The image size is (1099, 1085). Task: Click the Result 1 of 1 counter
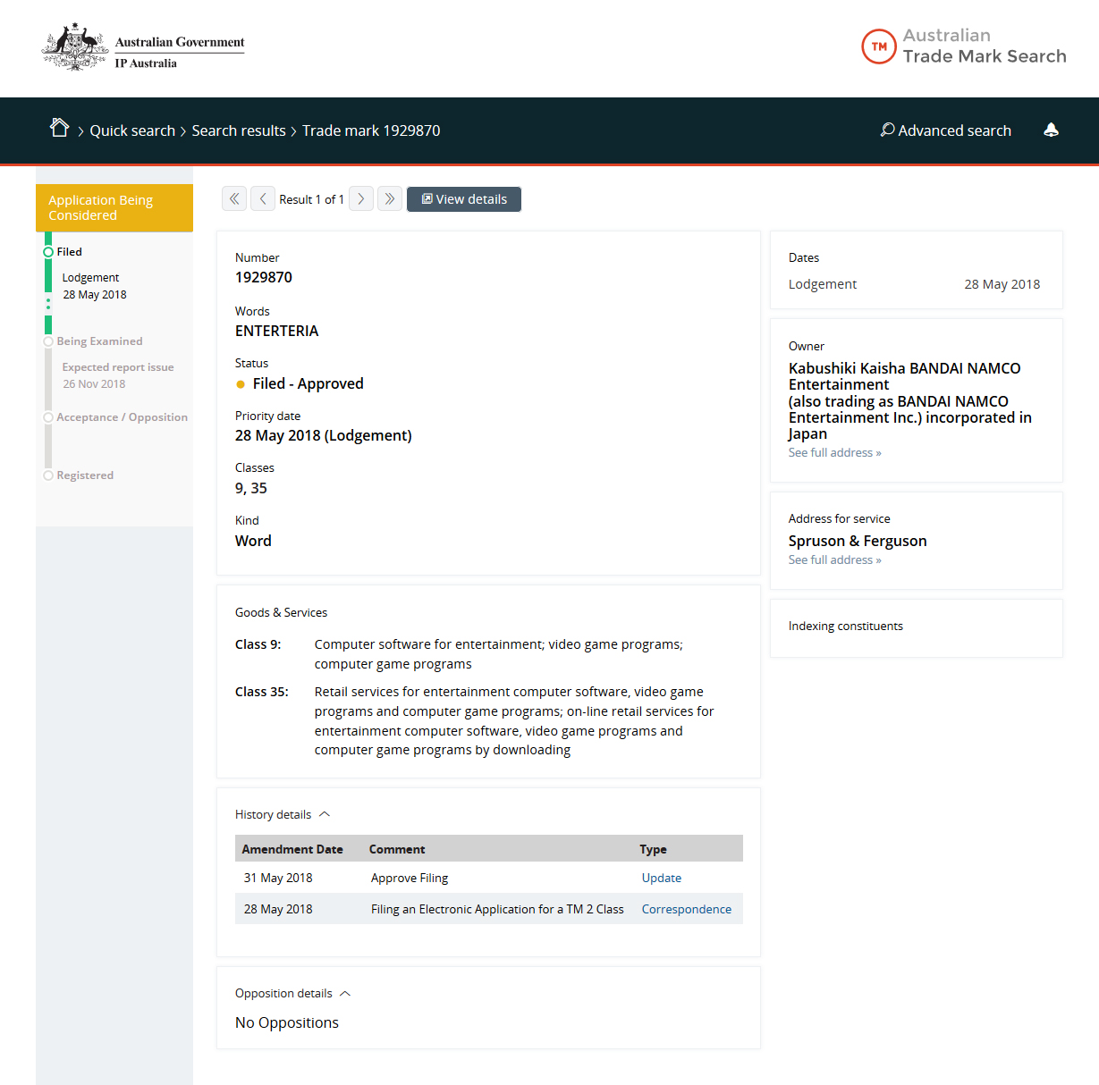pos(311,200)
